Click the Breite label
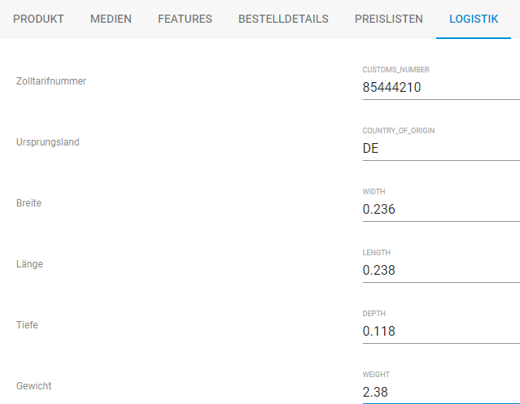 [x=28, y=203]
